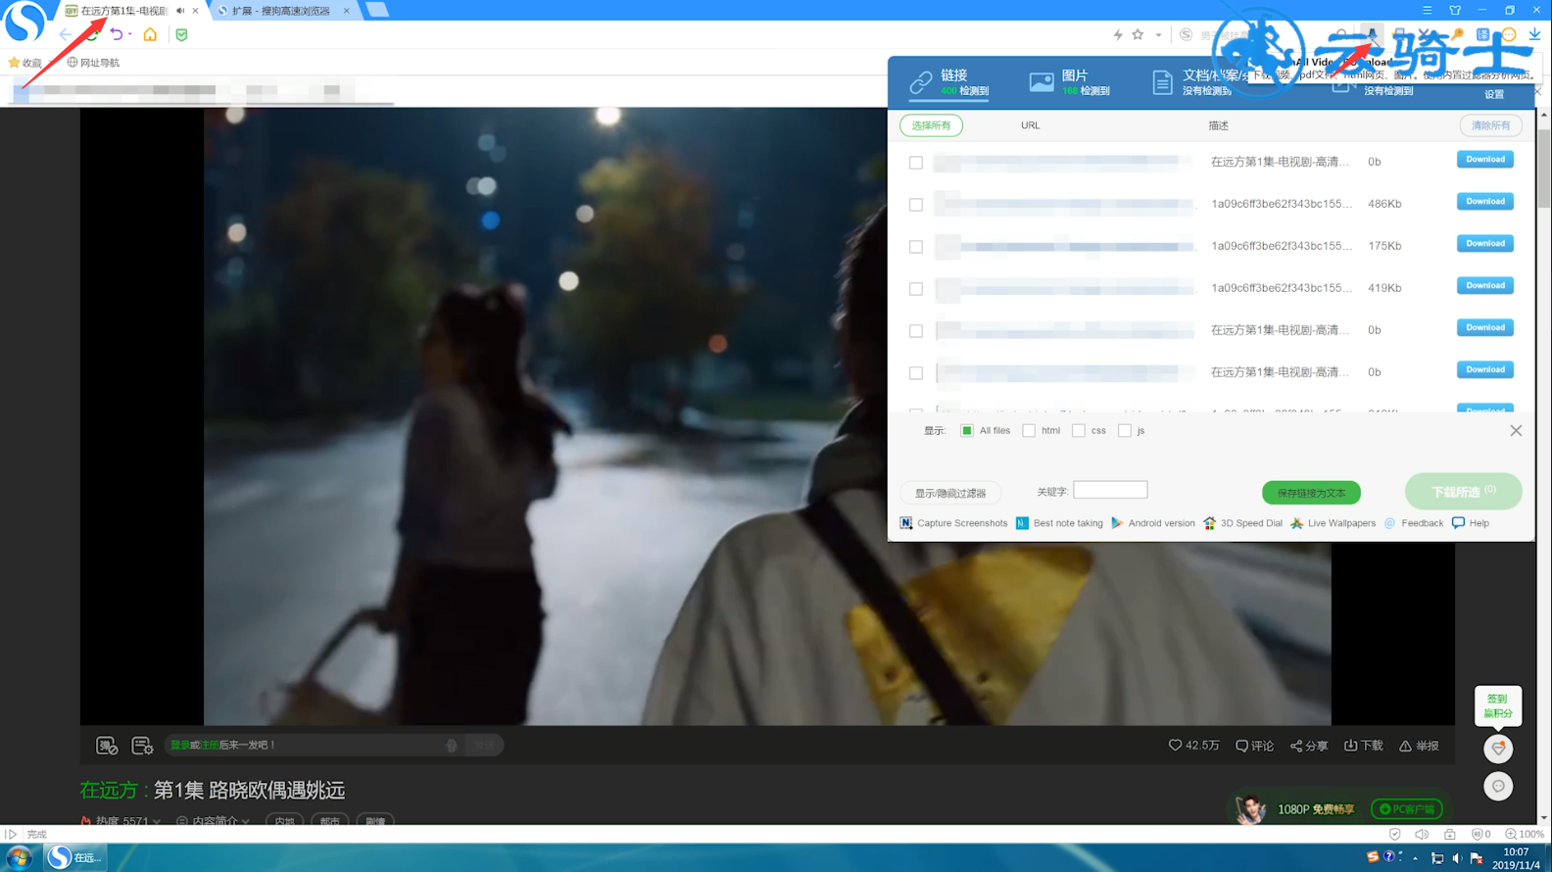This screenshot has height=872, width=1552.
Task: Check the sixth link row checkbox
Action: 916,373
